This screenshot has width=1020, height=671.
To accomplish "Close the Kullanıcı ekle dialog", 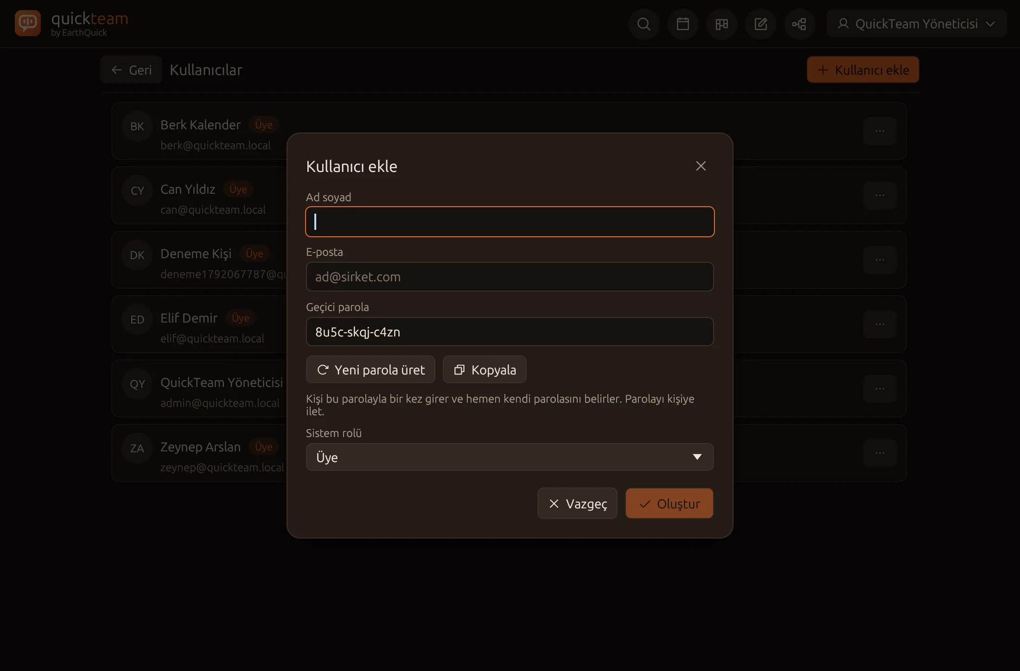I will [x=701, y=166].
